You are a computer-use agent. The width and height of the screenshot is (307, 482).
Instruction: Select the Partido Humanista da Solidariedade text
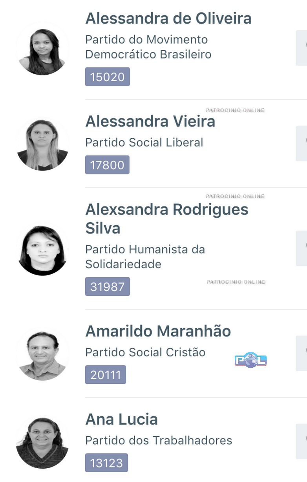(x=145, y=257)
